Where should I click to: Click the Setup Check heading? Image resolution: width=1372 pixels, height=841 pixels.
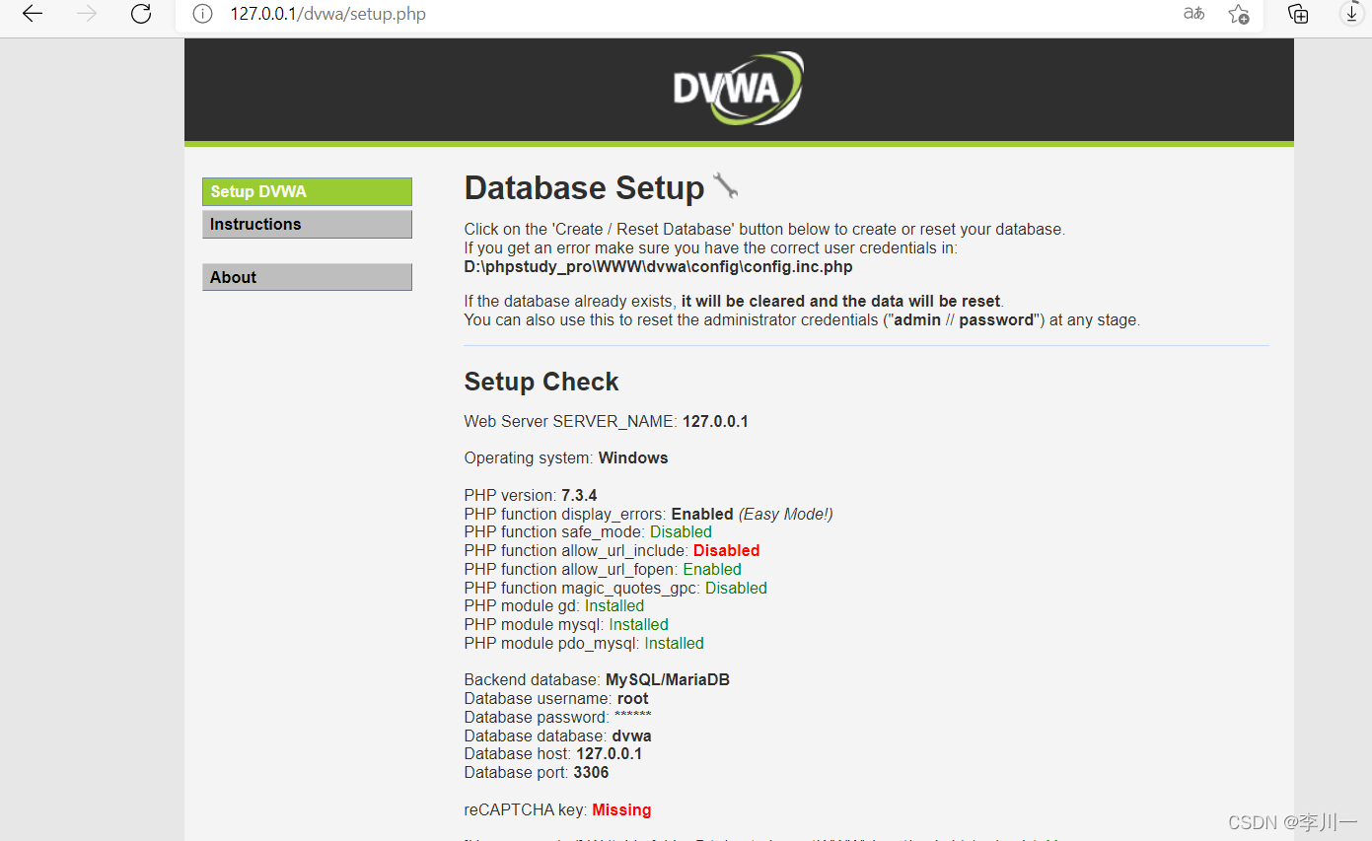click(541, 382)
